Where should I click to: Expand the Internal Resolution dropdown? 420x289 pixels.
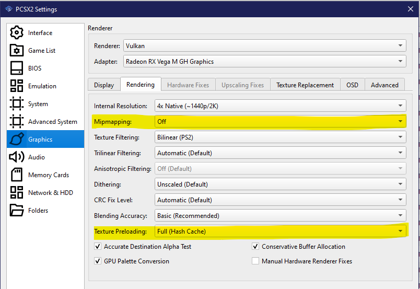[281, 106]
